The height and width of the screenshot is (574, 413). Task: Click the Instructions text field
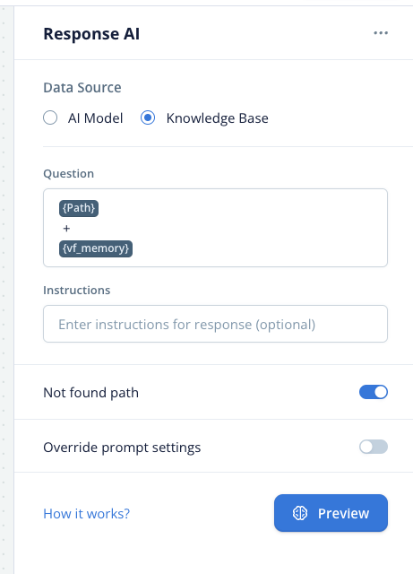(x=216, y=324)
